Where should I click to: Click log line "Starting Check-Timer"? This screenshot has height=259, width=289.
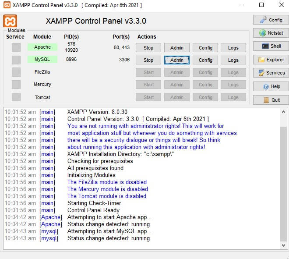(x=94, y=203)
